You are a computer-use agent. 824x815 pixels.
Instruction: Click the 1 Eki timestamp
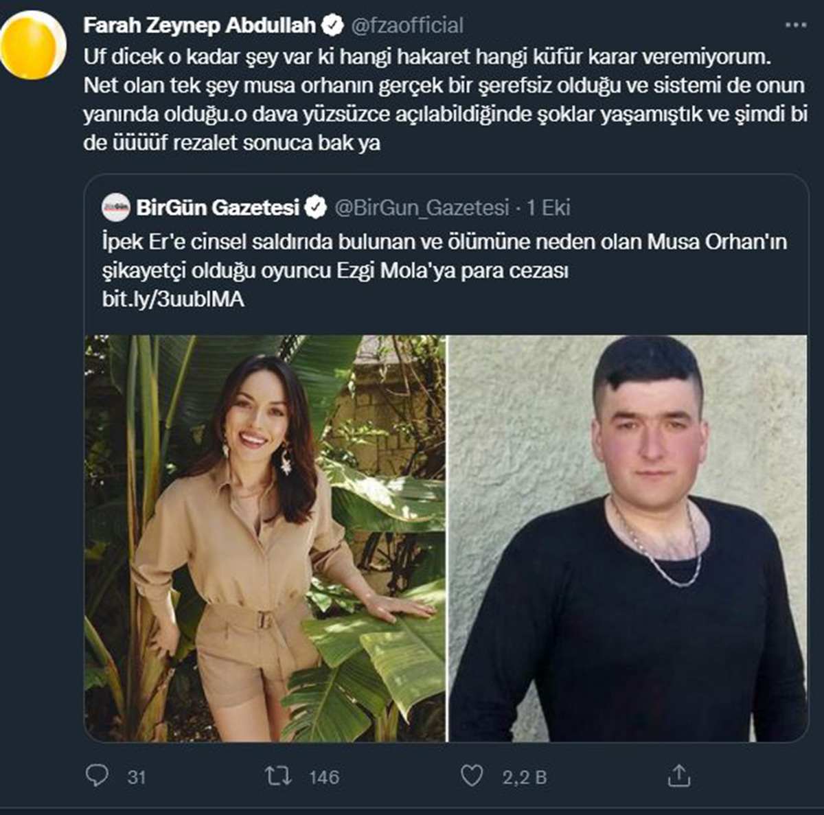[x=549, y=203]
